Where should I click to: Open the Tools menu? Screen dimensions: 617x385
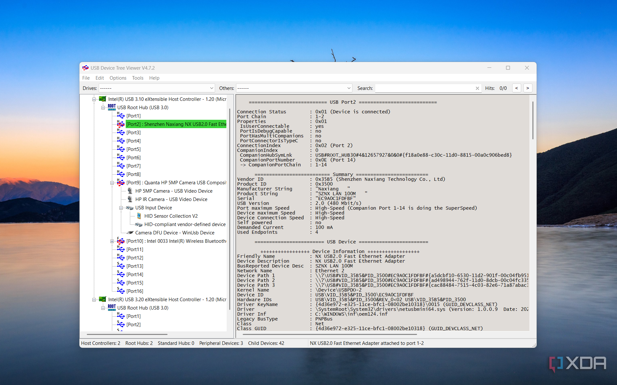(x=138, y=78)
